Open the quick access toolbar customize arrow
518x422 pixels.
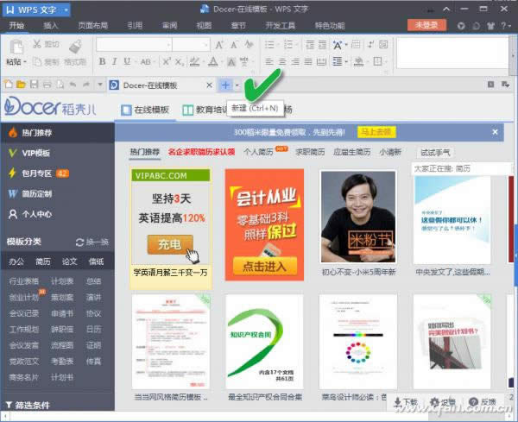pos(100,85)
